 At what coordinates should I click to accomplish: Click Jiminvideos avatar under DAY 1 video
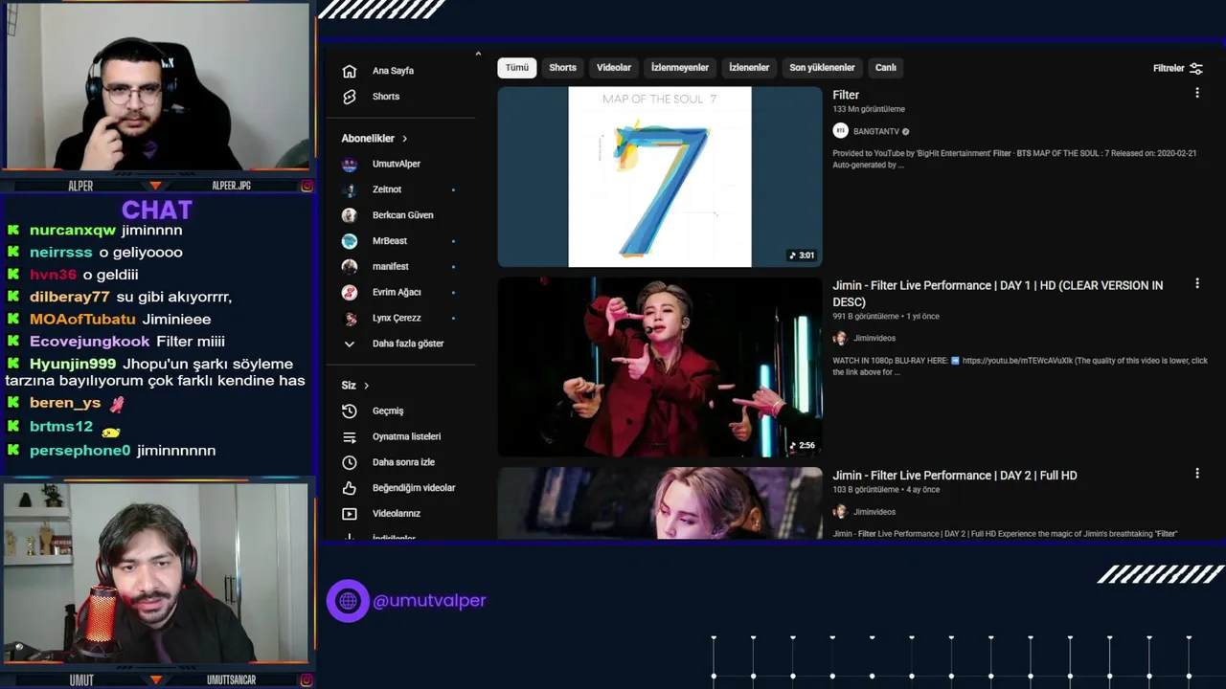840,338
